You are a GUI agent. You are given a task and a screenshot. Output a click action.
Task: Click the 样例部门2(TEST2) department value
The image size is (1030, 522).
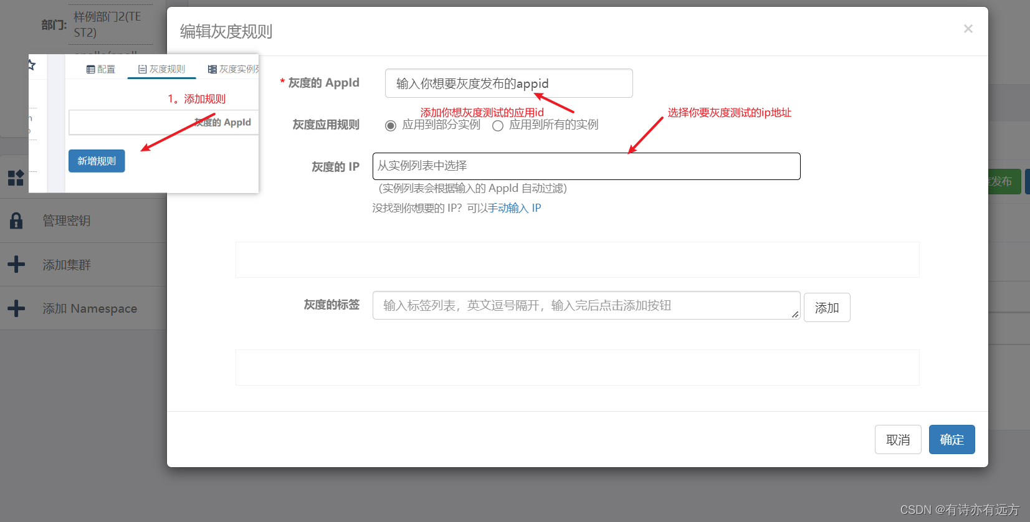coord(107,24)
